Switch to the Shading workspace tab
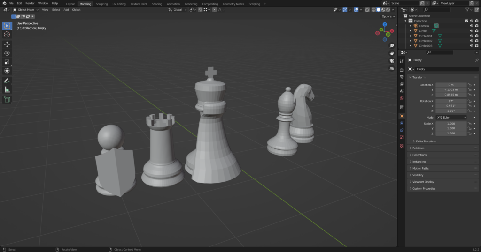The width and height of the screenshot is (481, 252). [157, 4]
